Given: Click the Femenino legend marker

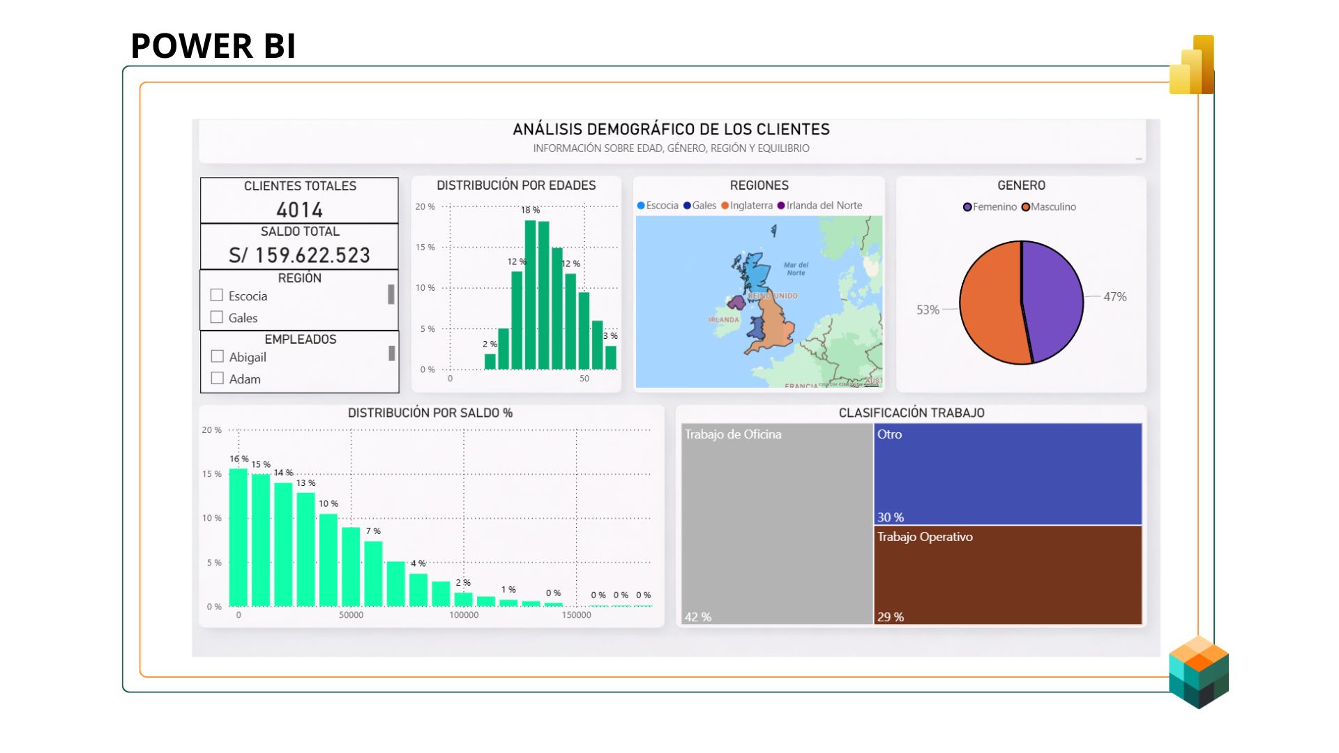Looking at the screenshot, I should [967, 207].
